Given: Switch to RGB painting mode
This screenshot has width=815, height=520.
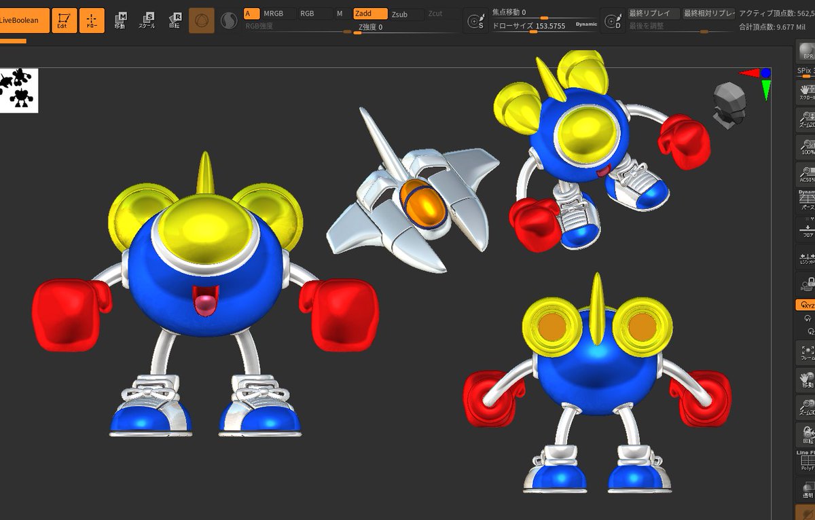Looking at the screenshot, I should tap(309, 12).
